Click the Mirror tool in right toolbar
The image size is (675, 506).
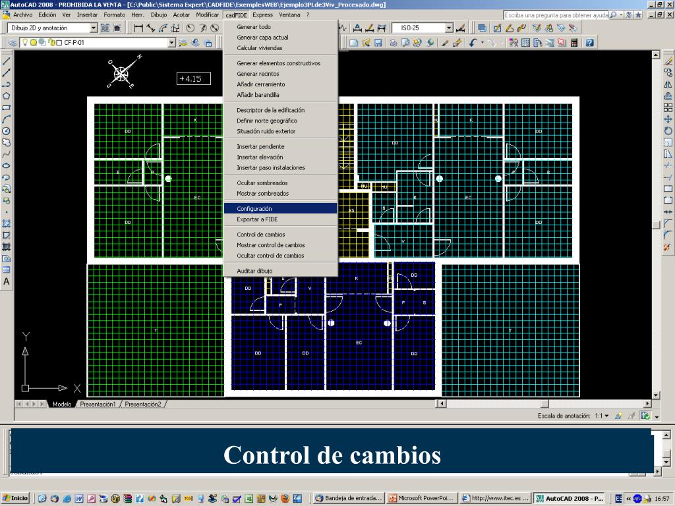[668, 84]
